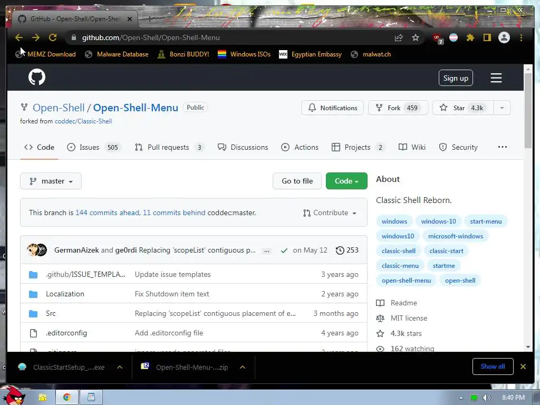The width and height of the screenshot is (540, 405).
Task: Open the volume control in system tray
Action: pos(486,398)
